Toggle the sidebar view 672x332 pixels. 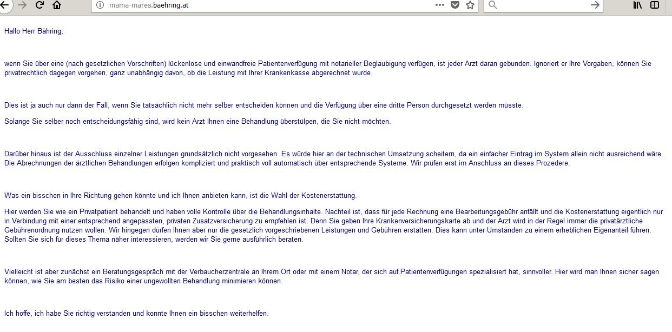[655, 5]
